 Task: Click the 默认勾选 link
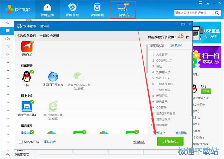[x=50, y=142]
